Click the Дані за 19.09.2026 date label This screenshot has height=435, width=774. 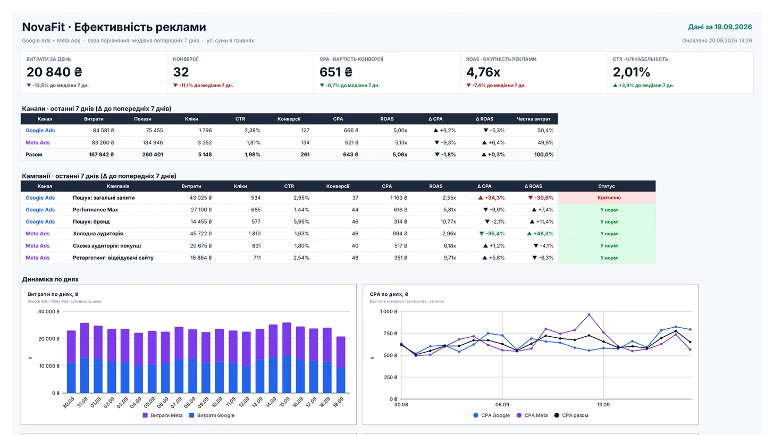coord(720,27)
